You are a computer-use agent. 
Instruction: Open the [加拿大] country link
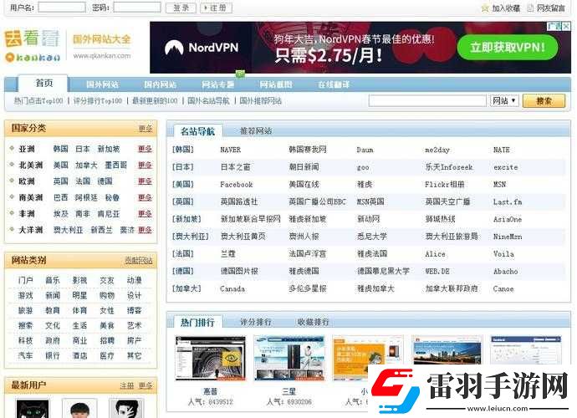(x=186, y=288)
